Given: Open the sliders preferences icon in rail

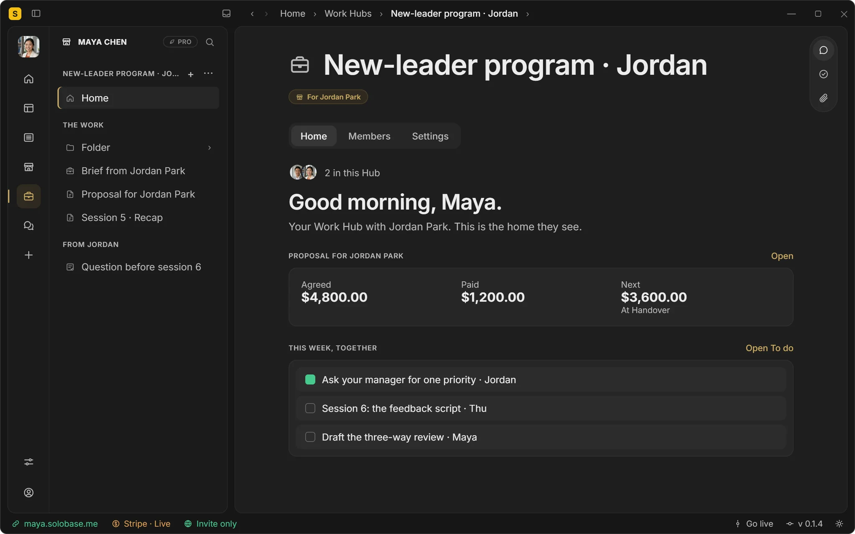Looking at the screenshot, I should click(x=29, y=462).
